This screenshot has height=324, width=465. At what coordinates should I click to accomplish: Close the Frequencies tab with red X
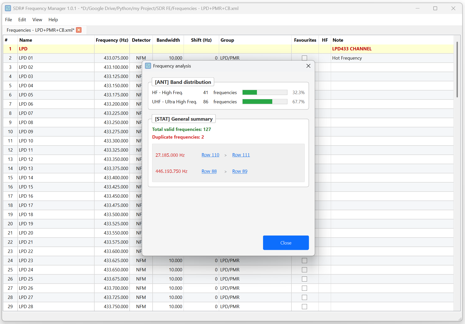pos(79,30)
